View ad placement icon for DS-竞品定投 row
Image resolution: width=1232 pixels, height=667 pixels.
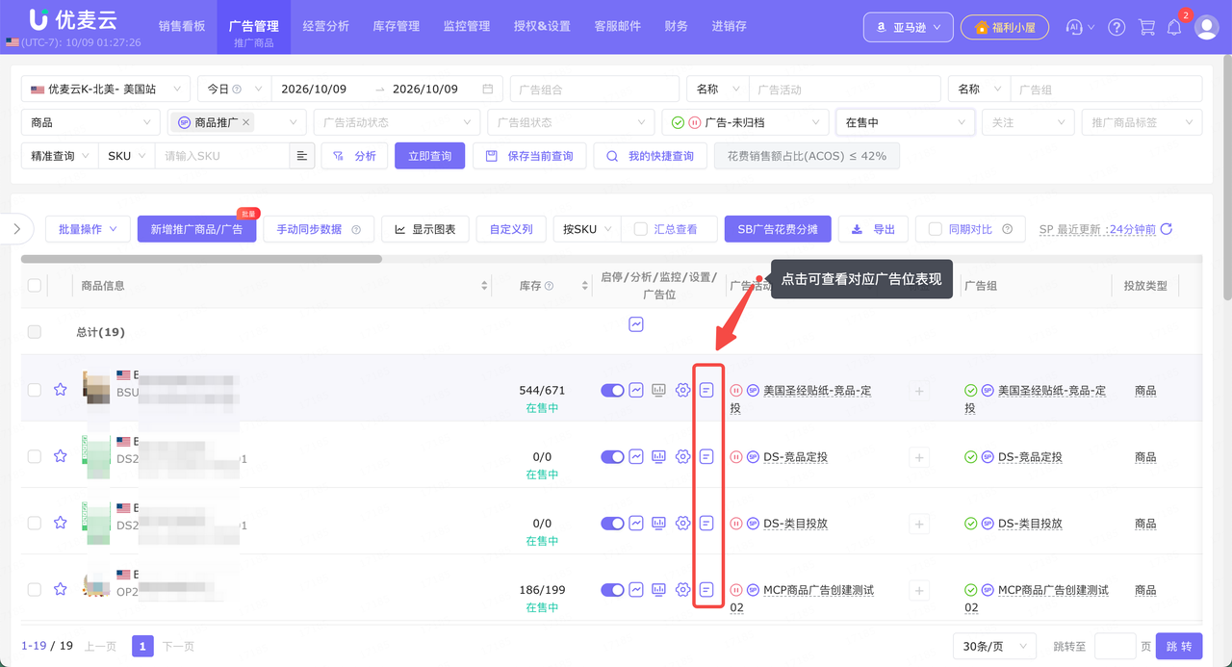pos(706,456)
